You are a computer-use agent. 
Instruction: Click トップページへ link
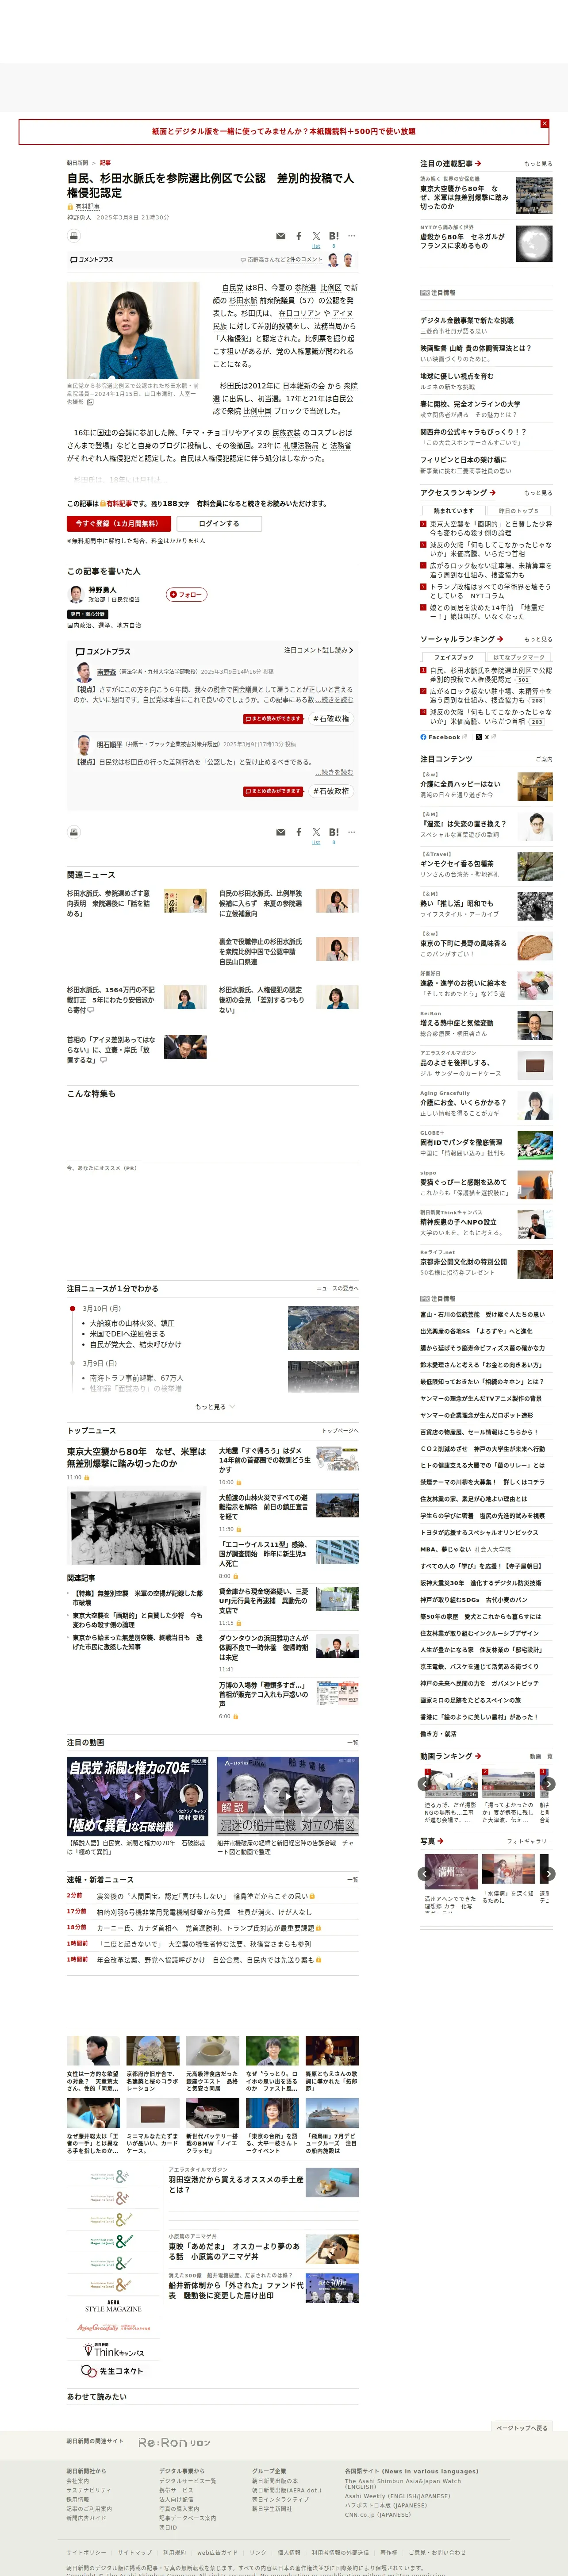click(340, 1431)
